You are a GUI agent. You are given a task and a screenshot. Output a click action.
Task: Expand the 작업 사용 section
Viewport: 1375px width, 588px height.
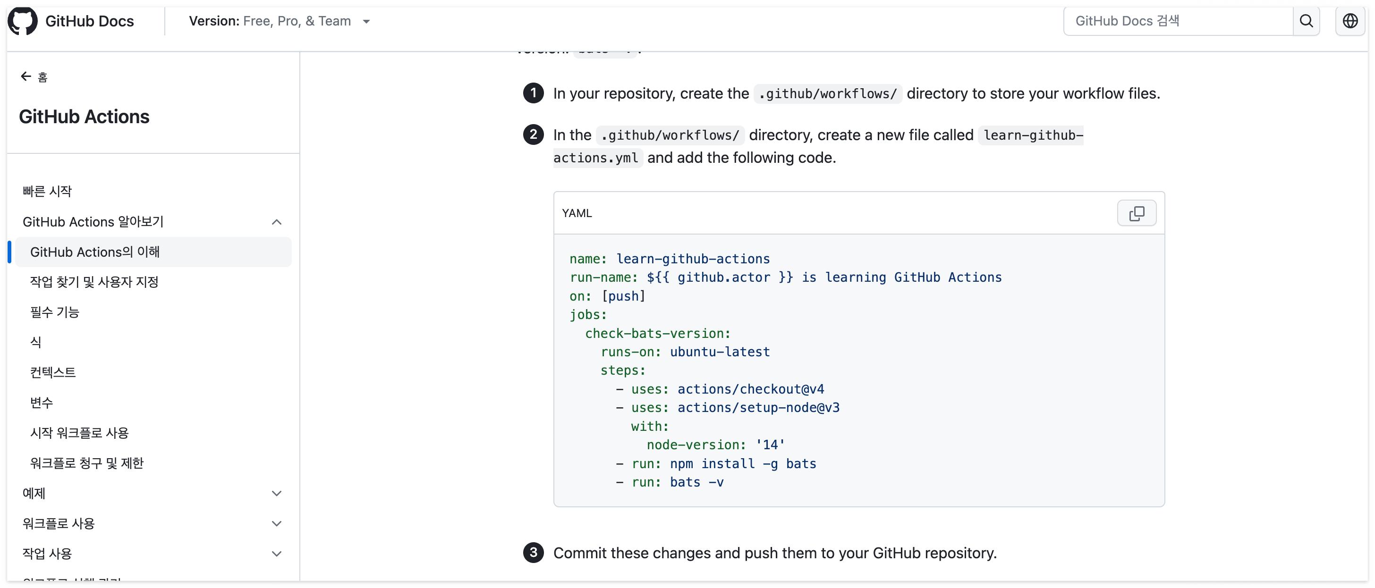point(276,554)
